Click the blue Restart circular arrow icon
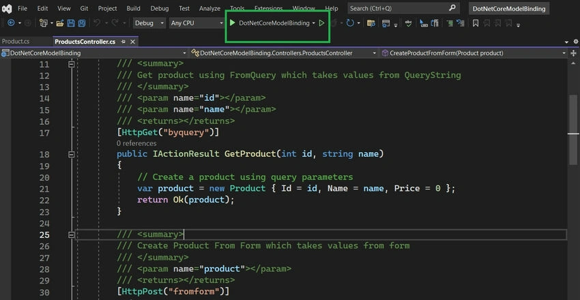The image size is (580, 300). (x=349, y=23)
